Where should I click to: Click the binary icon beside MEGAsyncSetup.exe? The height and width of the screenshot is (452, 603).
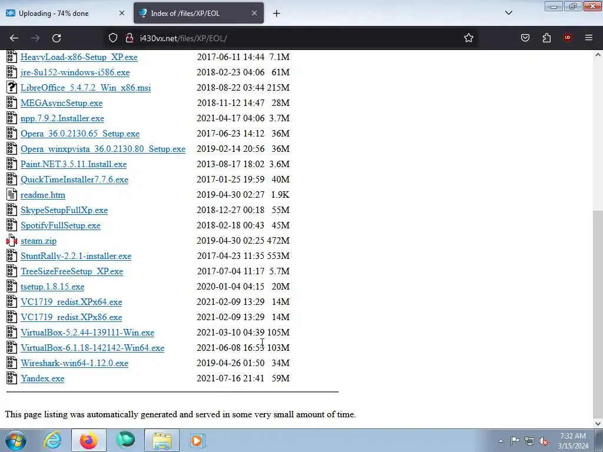(x=12, y=102)
